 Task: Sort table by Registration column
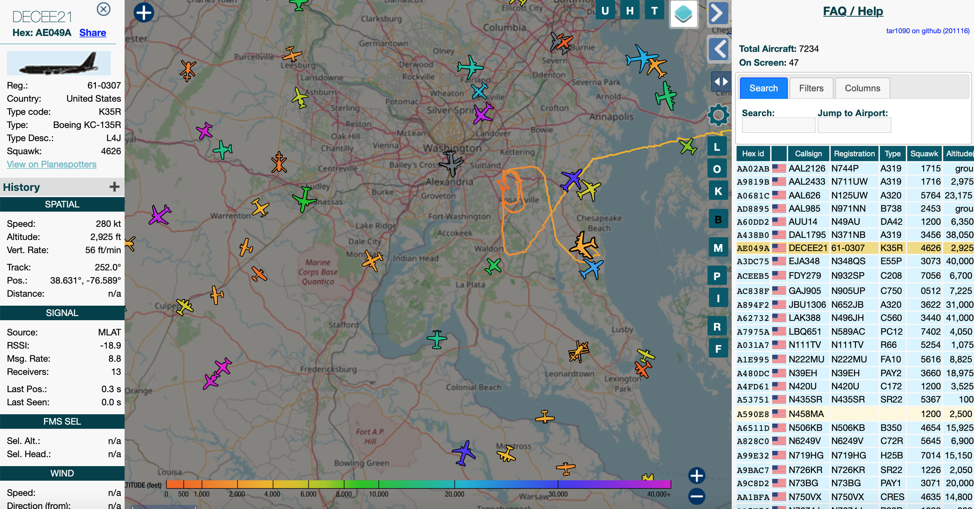pyautogui.click(x=854, y=153)
